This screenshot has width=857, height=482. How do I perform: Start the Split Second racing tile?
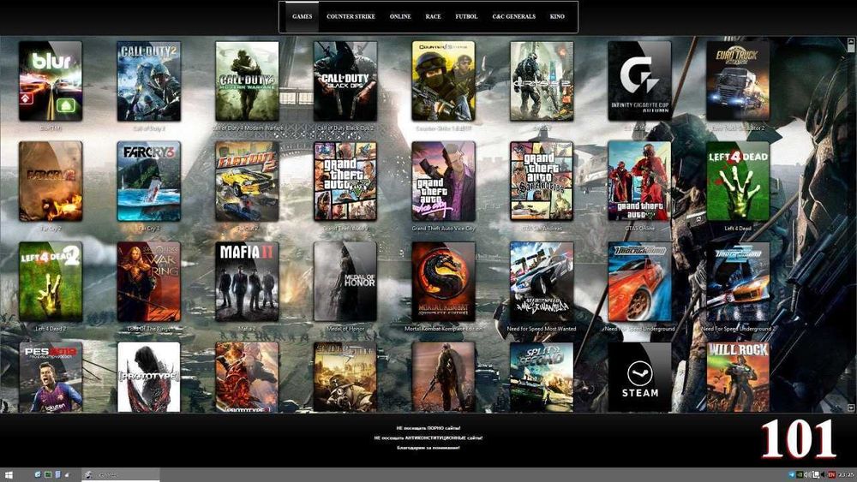pyautogui.click(x=542, y=378)
